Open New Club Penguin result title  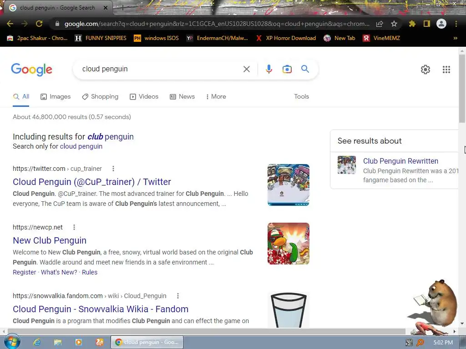(50, 240)
